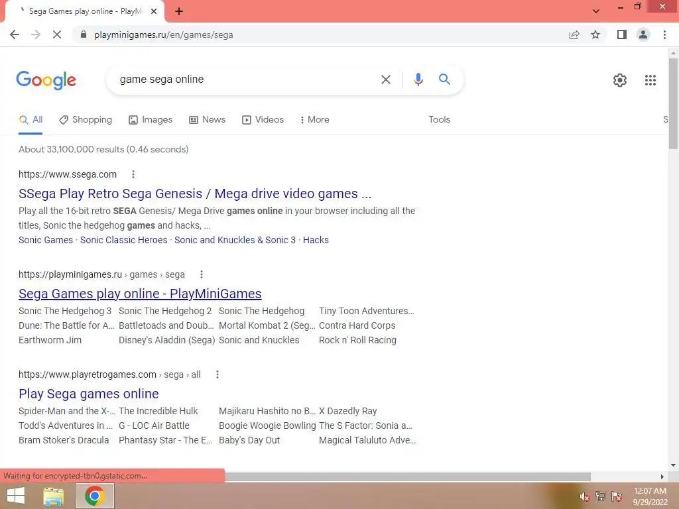
Task: Click 'Contra Hard Corps' text
Action: (357, 325)
